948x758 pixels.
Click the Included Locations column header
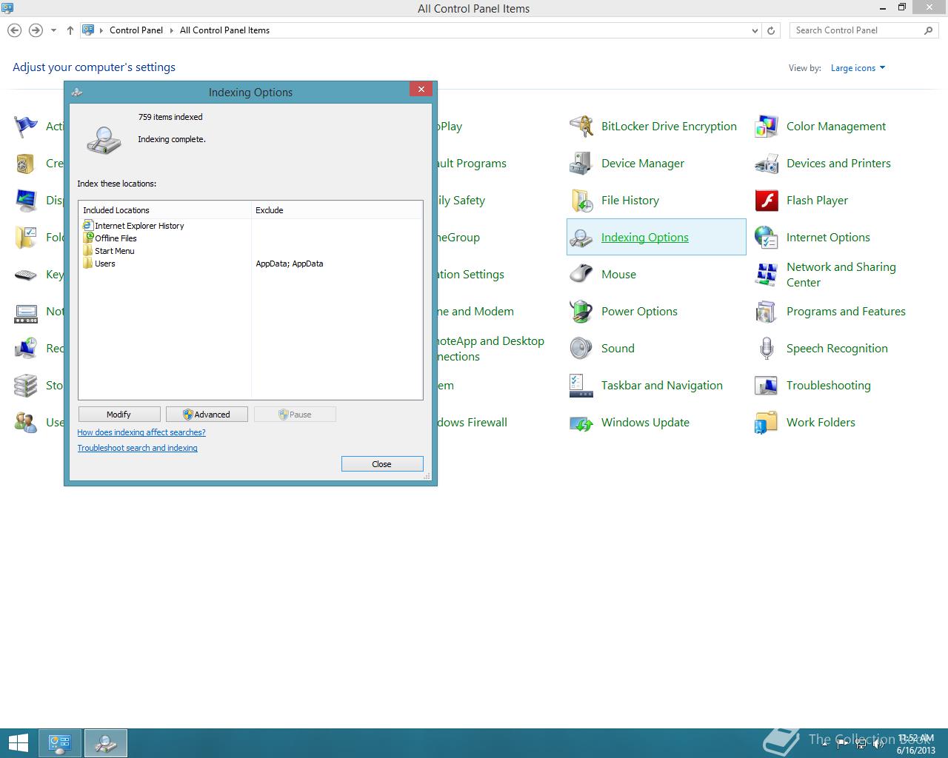tap(165, 210)
